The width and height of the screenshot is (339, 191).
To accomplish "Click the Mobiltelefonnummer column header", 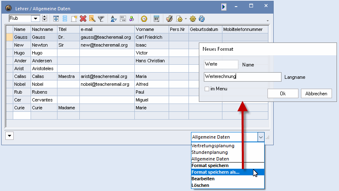I will 245,29.
